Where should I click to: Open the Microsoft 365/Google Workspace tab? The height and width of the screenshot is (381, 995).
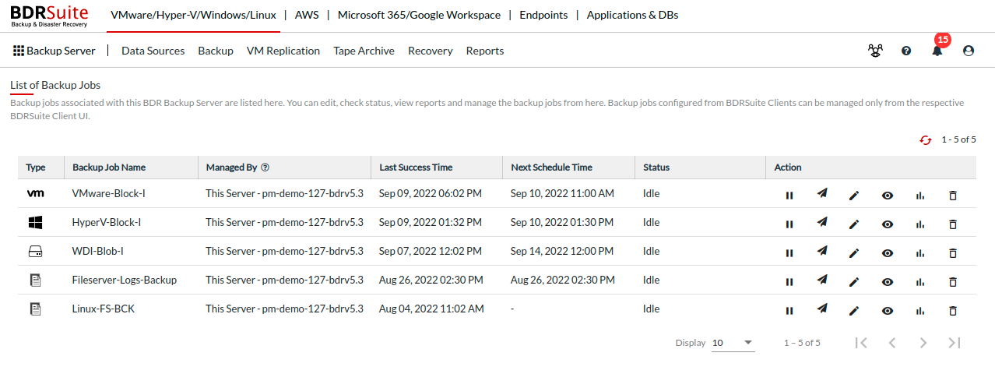click(x=419, y=15)
